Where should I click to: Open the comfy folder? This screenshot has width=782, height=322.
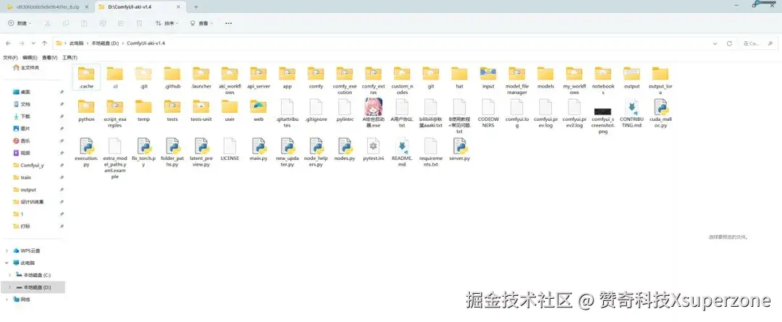coord(316,77)
